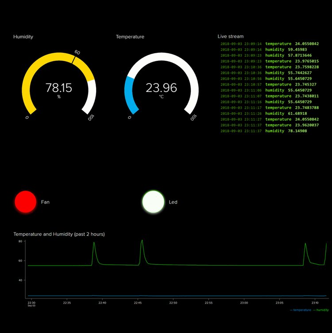This screenshot has width=332, height=333.
Task: Click the Fan label text
Action: click(45, 202)
